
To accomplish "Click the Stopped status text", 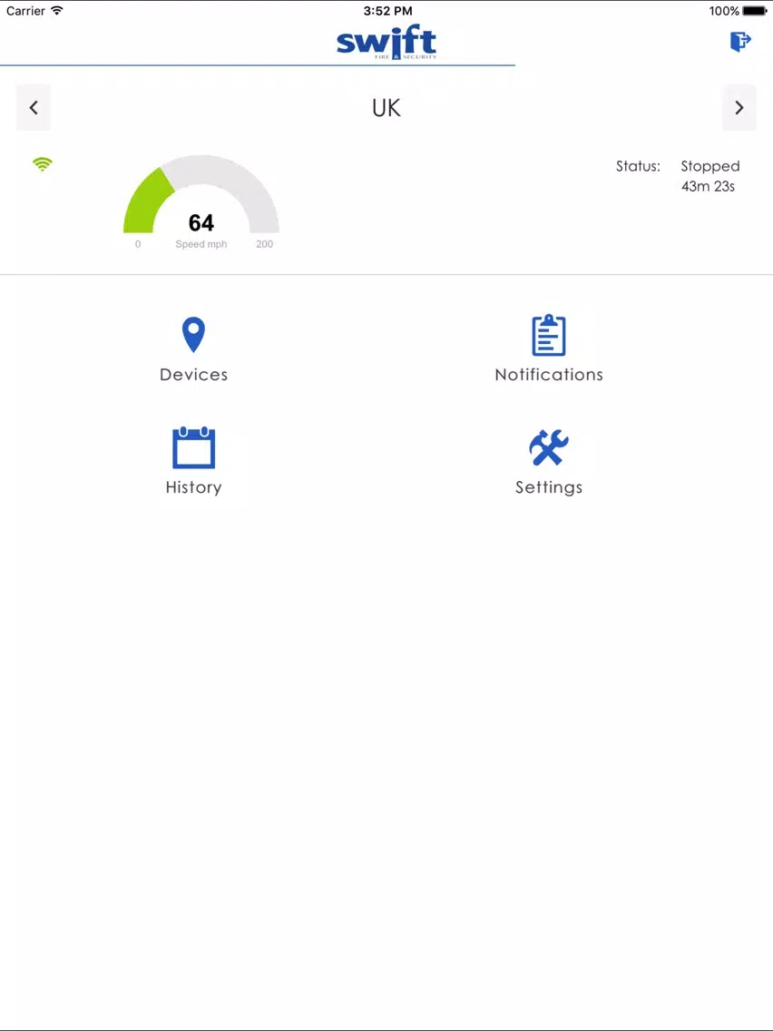I will click(709, 166).
